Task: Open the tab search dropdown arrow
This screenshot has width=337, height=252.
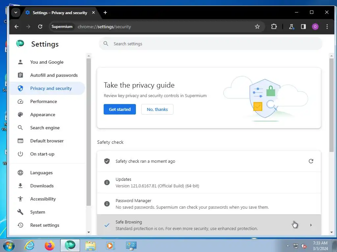Action: 16,12
